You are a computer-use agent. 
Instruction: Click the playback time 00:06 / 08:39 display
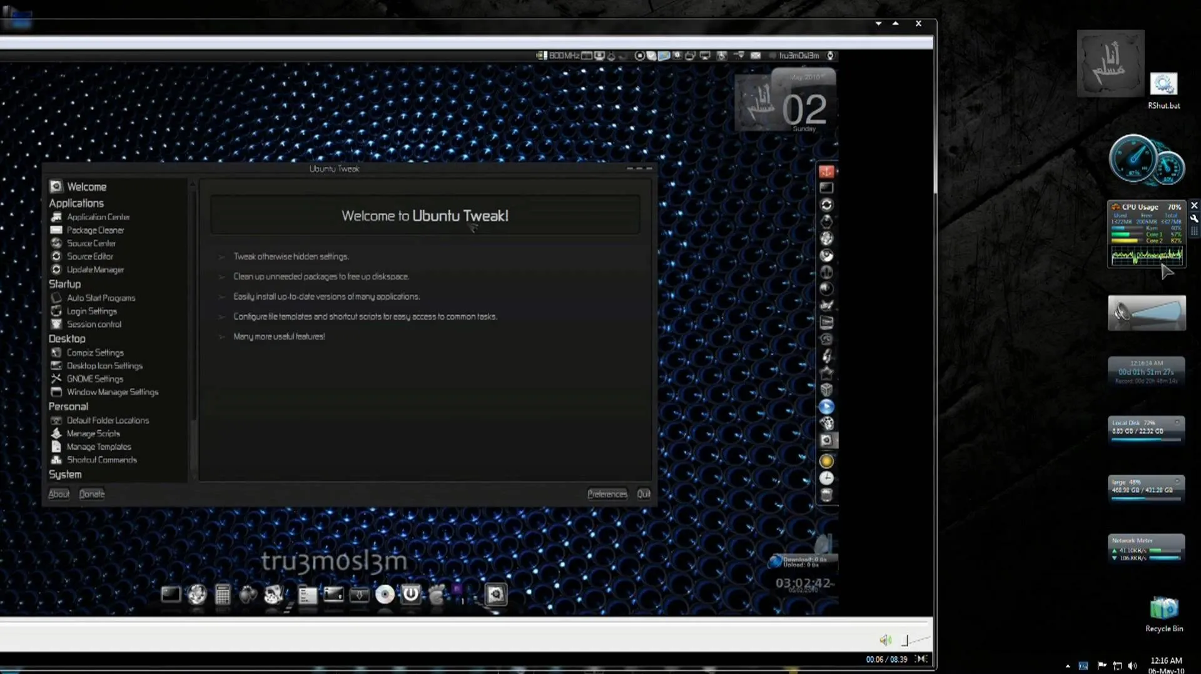click(886, 659)
